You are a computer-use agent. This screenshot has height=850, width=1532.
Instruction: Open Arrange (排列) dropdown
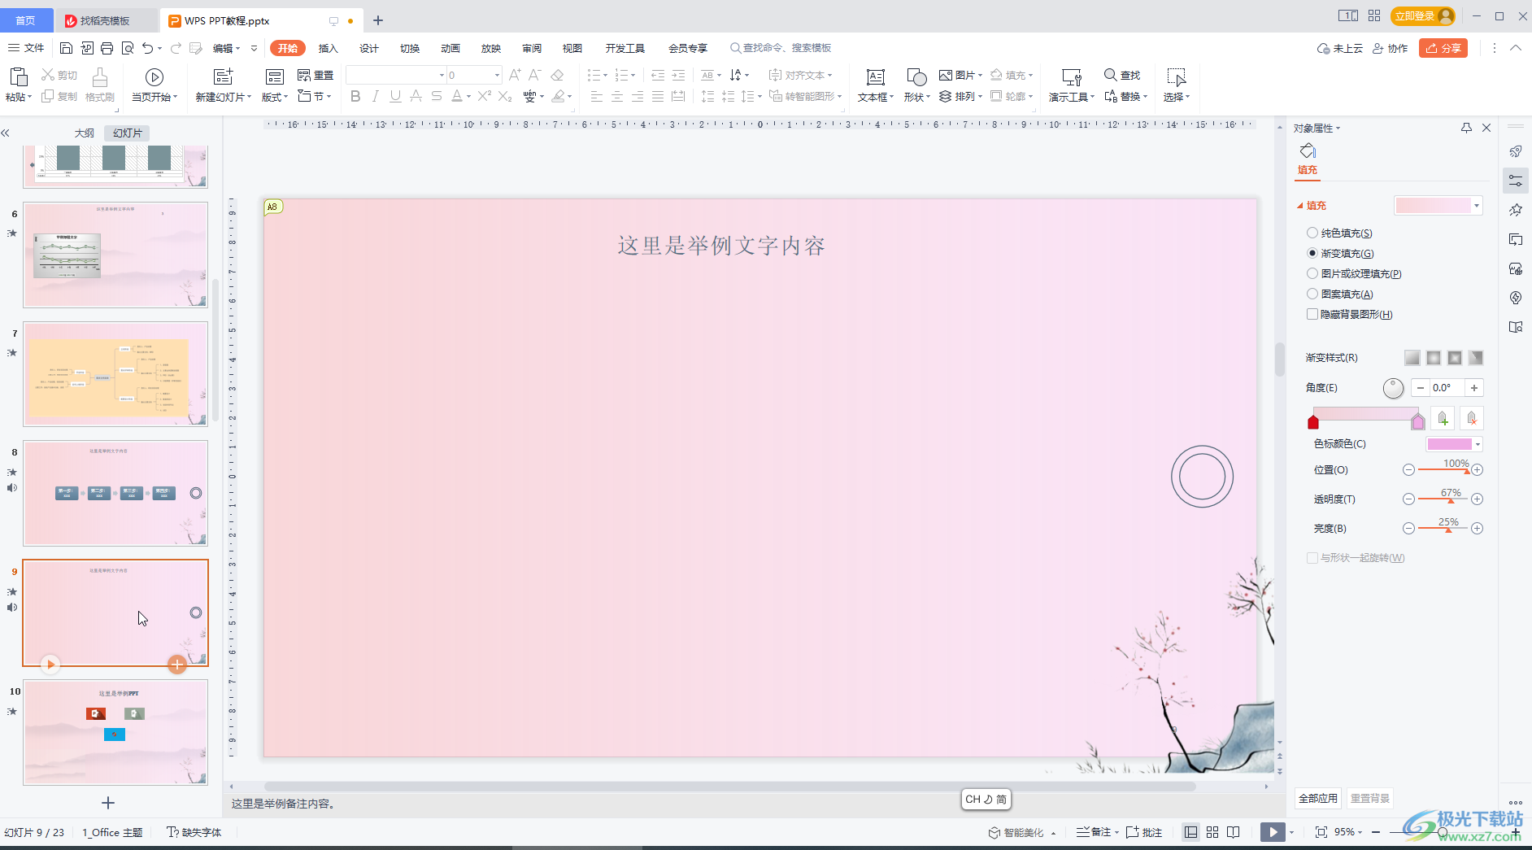(960, 96)
